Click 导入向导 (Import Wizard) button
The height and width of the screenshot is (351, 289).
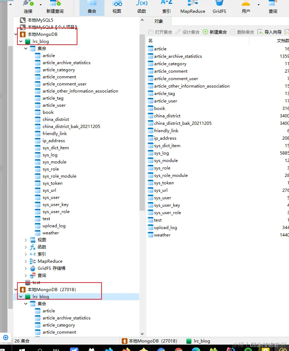click(x=269, y=32)
